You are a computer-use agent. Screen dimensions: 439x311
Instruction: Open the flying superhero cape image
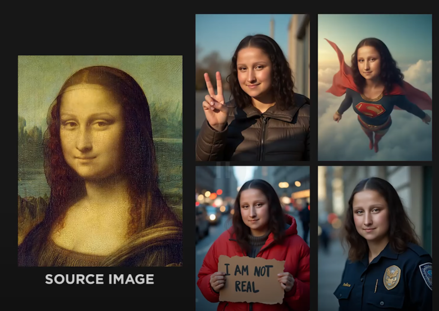click(375, 87)
